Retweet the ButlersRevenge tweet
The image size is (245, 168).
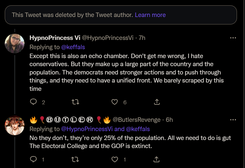point(75,159)
